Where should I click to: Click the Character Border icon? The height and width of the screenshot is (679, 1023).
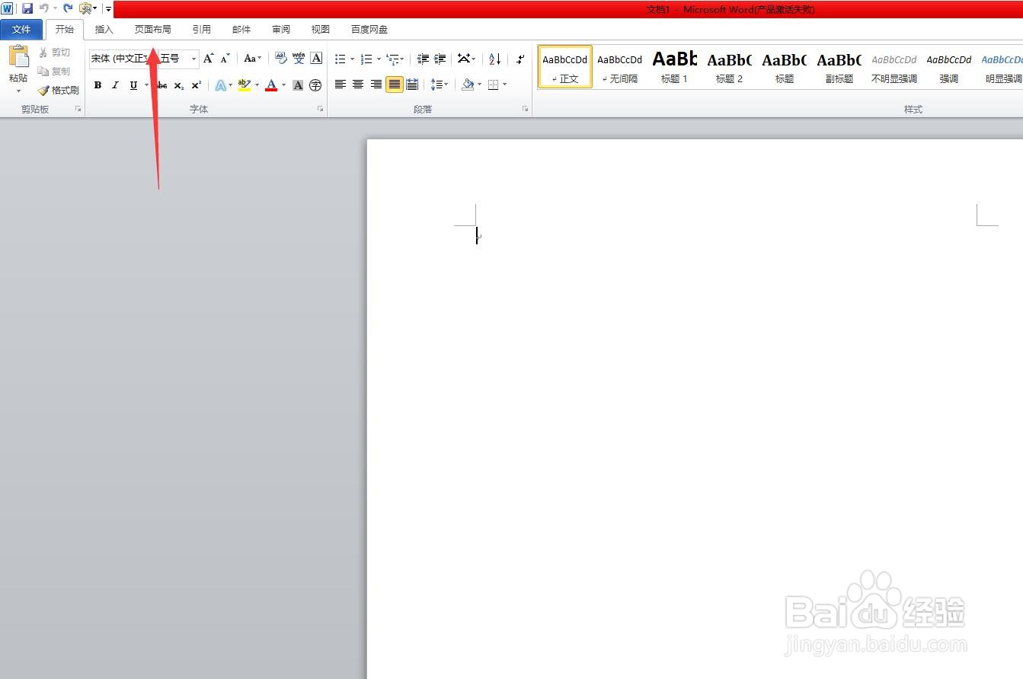[316, 59]
